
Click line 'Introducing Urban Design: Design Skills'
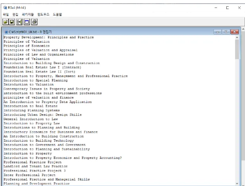42,115
